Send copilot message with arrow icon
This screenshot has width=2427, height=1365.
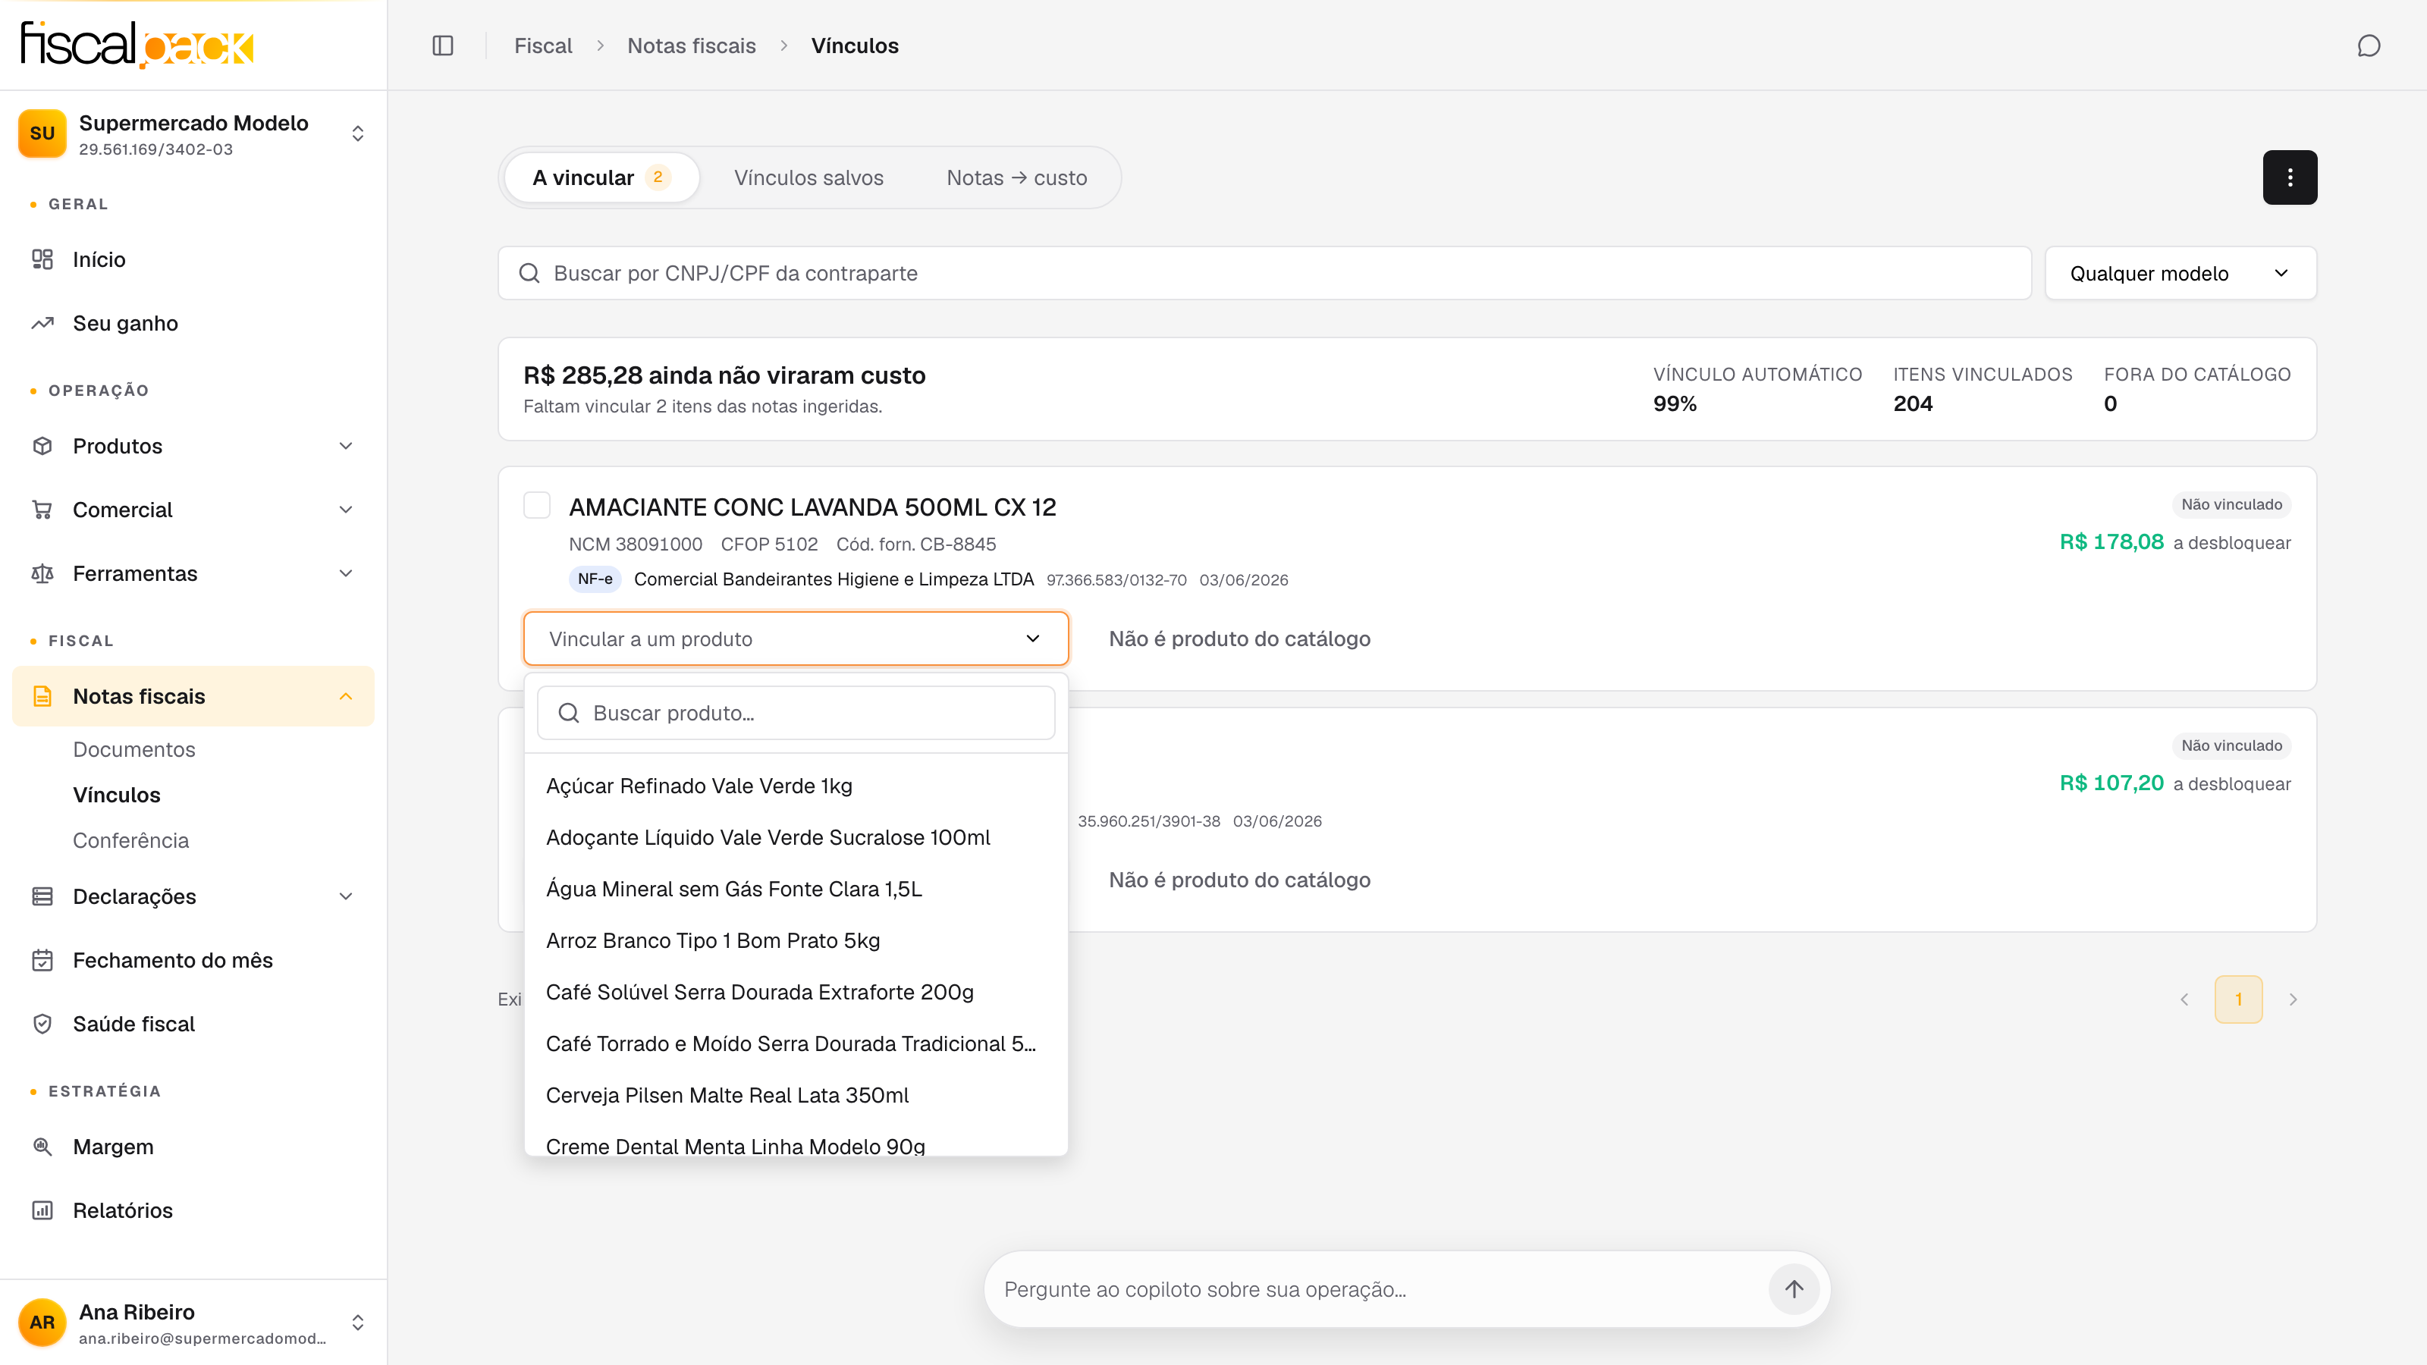click(1794, 1288)
